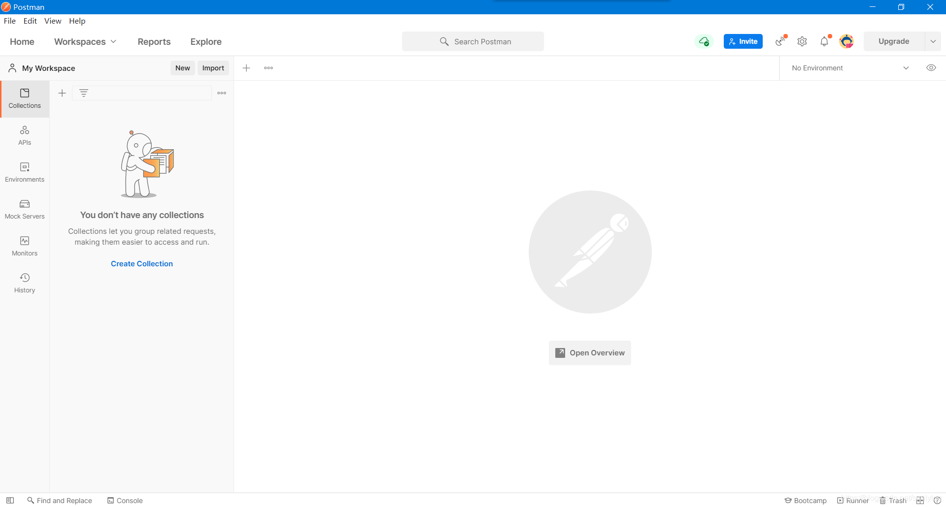Image resolution: width=946 pixels, height=507 pixels.
Task: Expand the Upgrade dropdown arrow
Action: pos(933,41)
